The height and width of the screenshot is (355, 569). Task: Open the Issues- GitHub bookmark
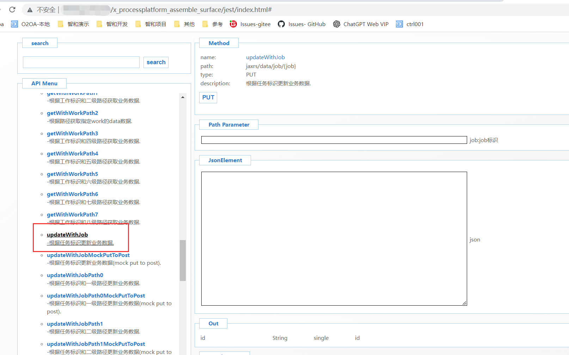[302, 24]
